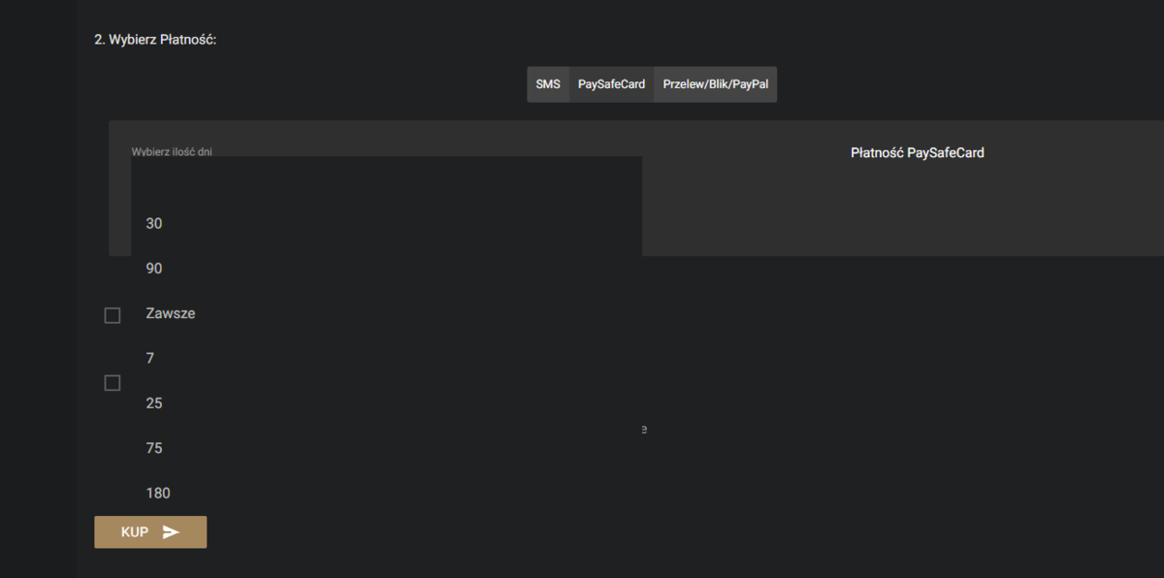Select the 7 days option
Image resolution: width=1164 pixels, height=578 pixels.
coord(386,358)
